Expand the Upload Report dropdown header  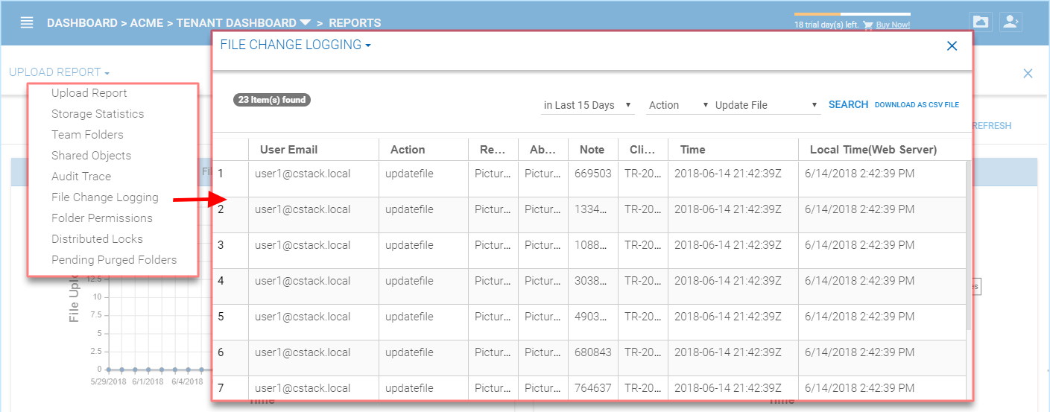click(60, 72)
